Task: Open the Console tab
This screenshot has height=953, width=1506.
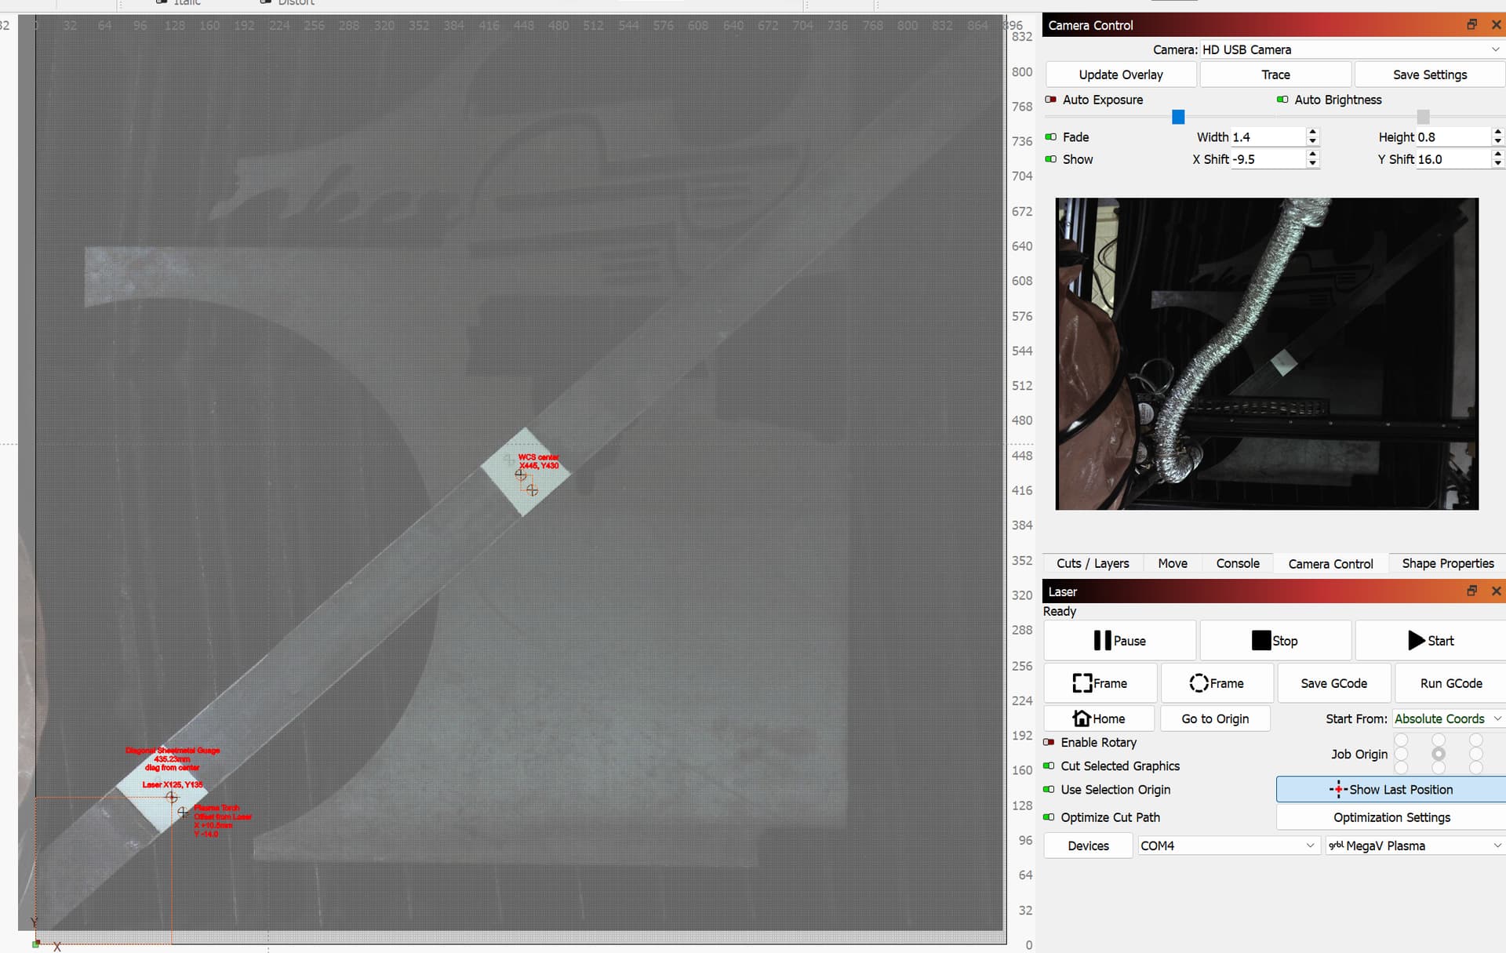Action: 1237,563
